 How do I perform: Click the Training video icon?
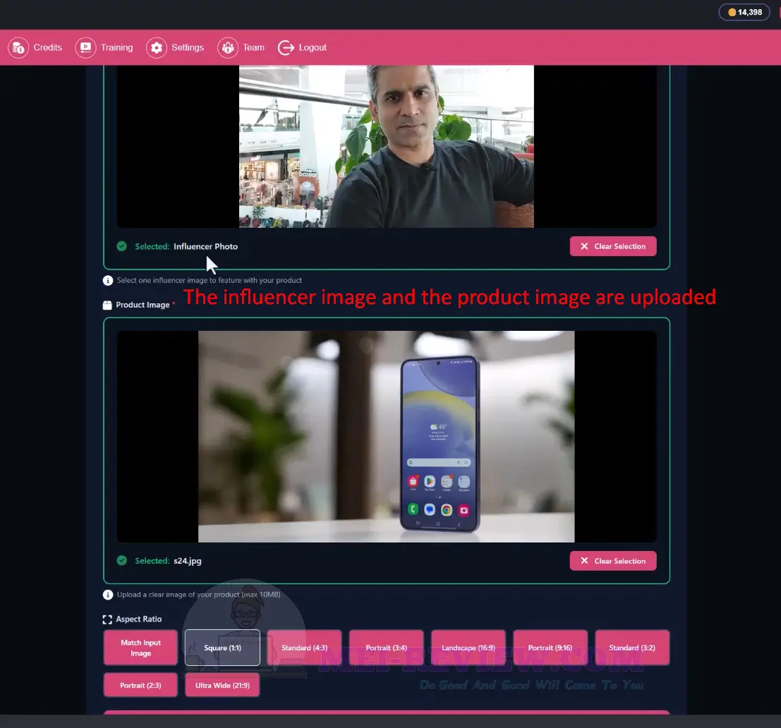pos(85,48)
